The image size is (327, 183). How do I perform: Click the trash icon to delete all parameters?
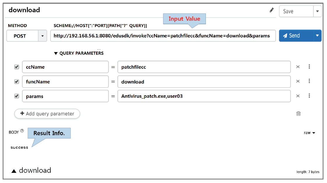click(x=298, y=113)
